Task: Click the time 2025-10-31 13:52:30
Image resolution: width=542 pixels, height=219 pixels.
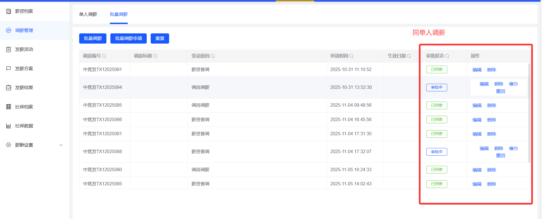Action: pos(351,87)
